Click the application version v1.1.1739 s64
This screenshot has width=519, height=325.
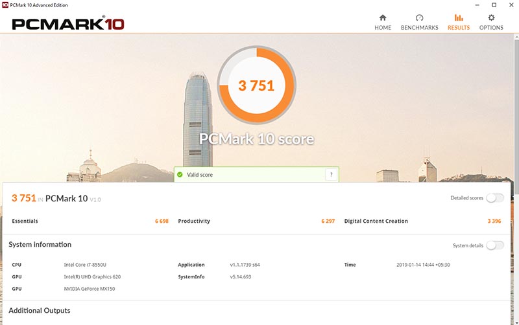[x=245, y=265]
